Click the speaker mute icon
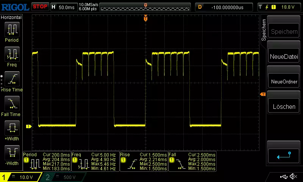 (293, 177)
